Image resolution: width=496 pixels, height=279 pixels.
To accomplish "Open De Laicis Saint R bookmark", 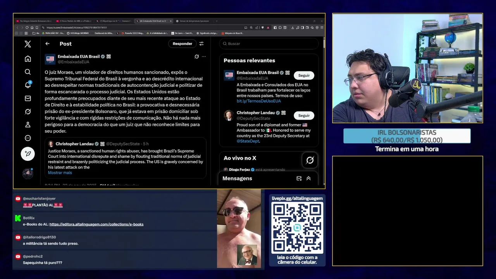I will (182, 33).
